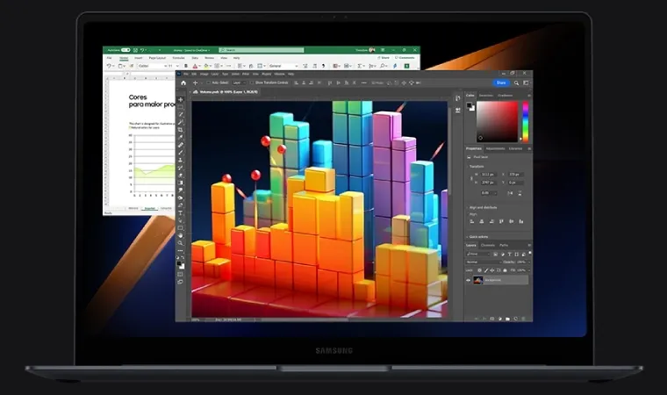Click the Excel fill color bucket icon
The image size is (667, 395).
click(206, 66)
